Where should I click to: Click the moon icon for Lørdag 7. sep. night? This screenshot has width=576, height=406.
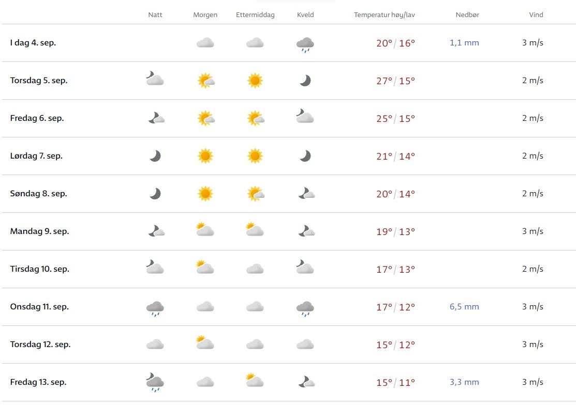[155, 155]
